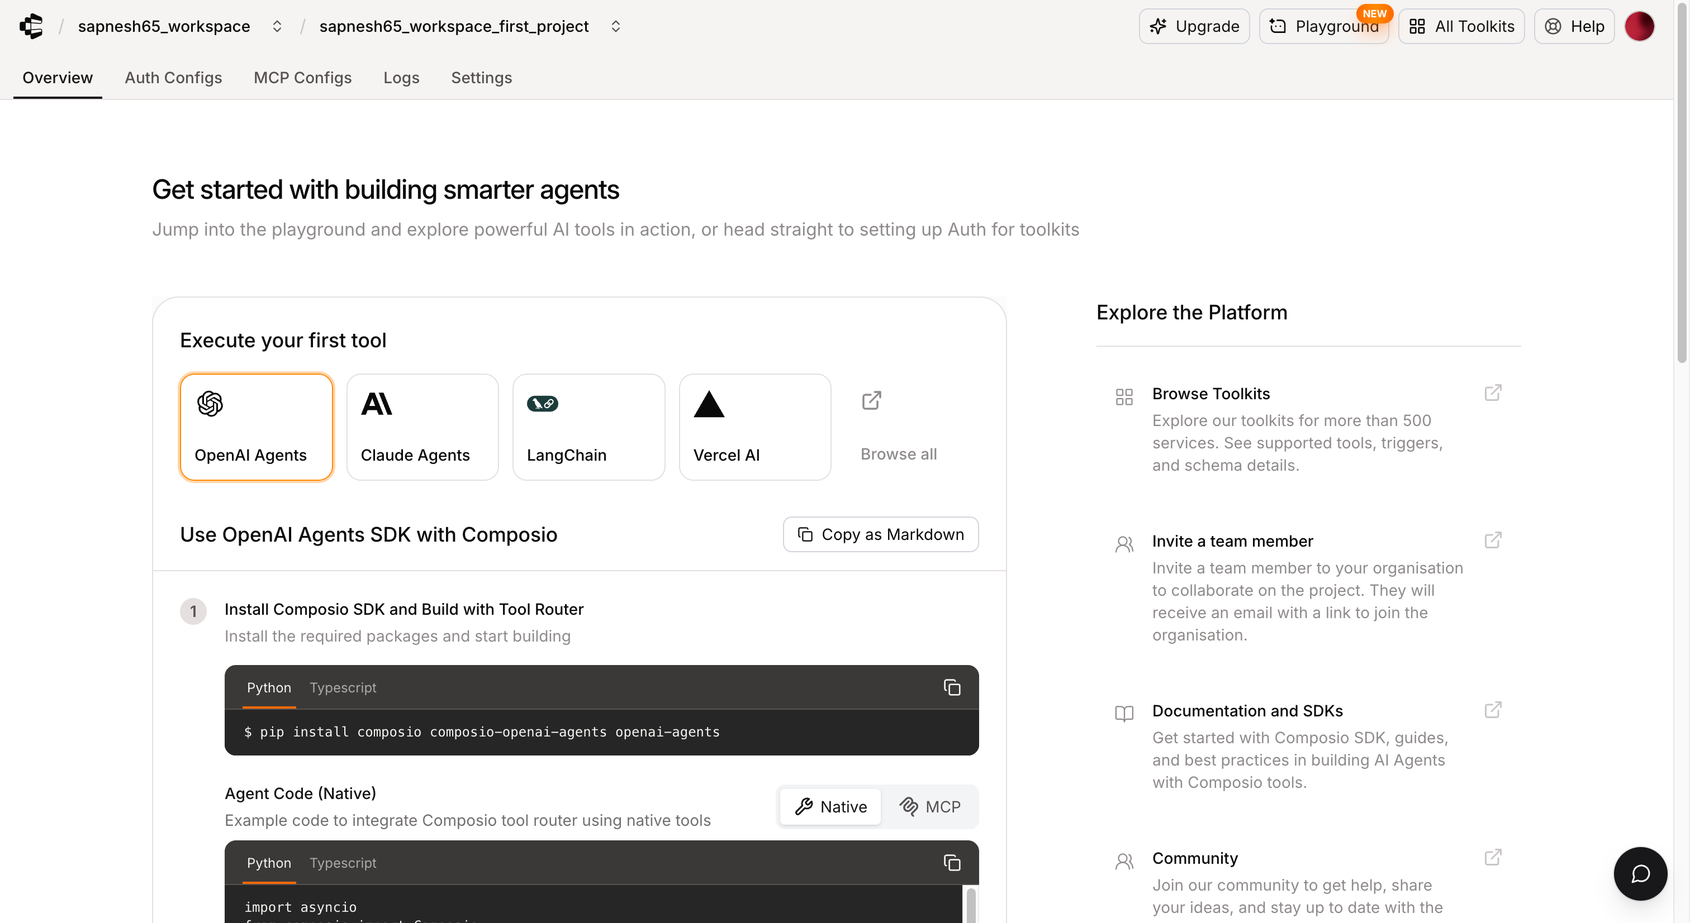Select the LangChain framework card
Viewport: 1690px width, 923px height.
point(588,427)
